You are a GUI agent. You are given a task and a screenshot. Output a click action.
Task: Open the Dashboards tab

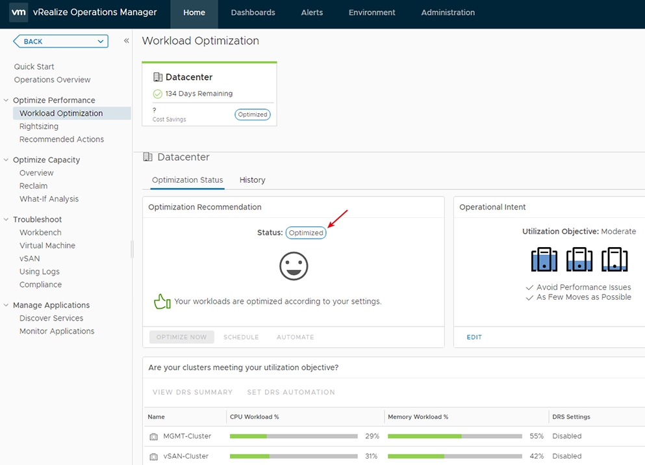(x=253, y=13)
